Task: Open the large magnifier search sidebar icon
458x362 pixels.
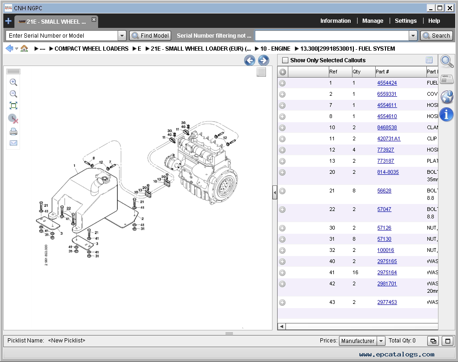Action: pos(447,62)
